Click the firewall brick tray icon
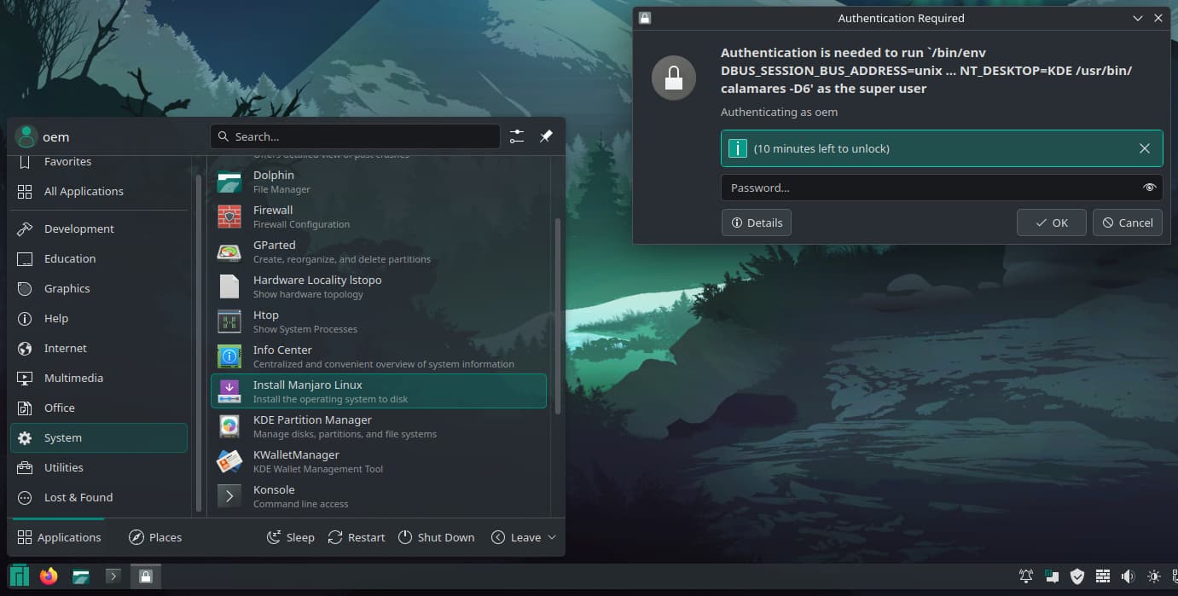1178x596 pixels. pos(1103,577)
